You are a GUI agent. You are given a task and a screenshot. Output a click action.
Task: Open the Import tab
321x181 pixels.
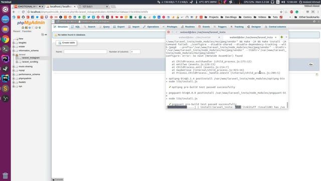[x=133, y=27]
